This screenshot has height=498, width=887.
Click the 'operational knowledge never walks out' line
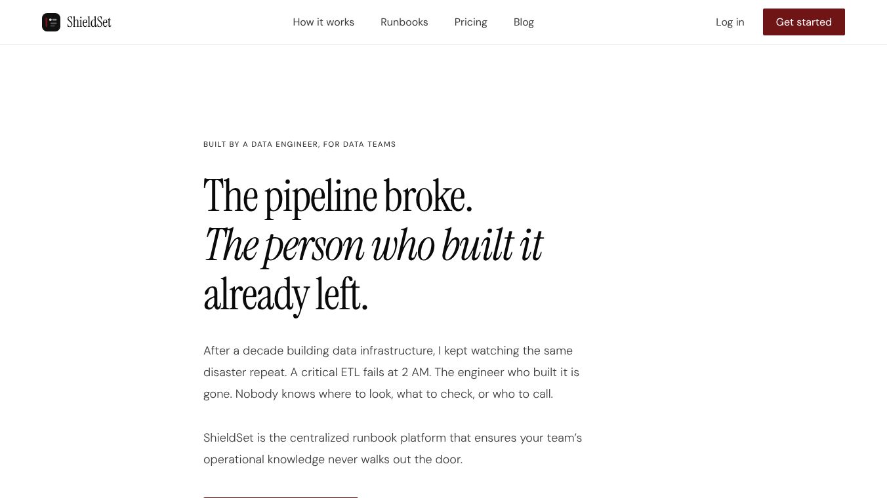tap(333, 459)
